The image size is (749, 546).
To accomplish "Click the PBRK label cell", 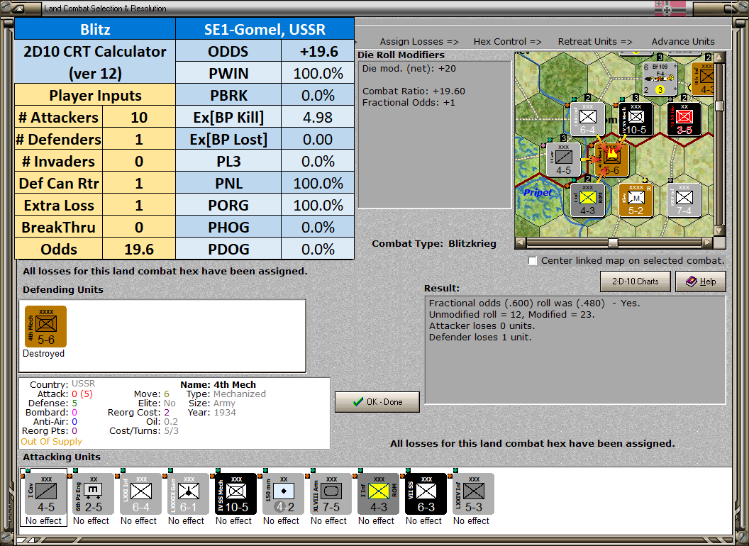I will click(228, 95).
